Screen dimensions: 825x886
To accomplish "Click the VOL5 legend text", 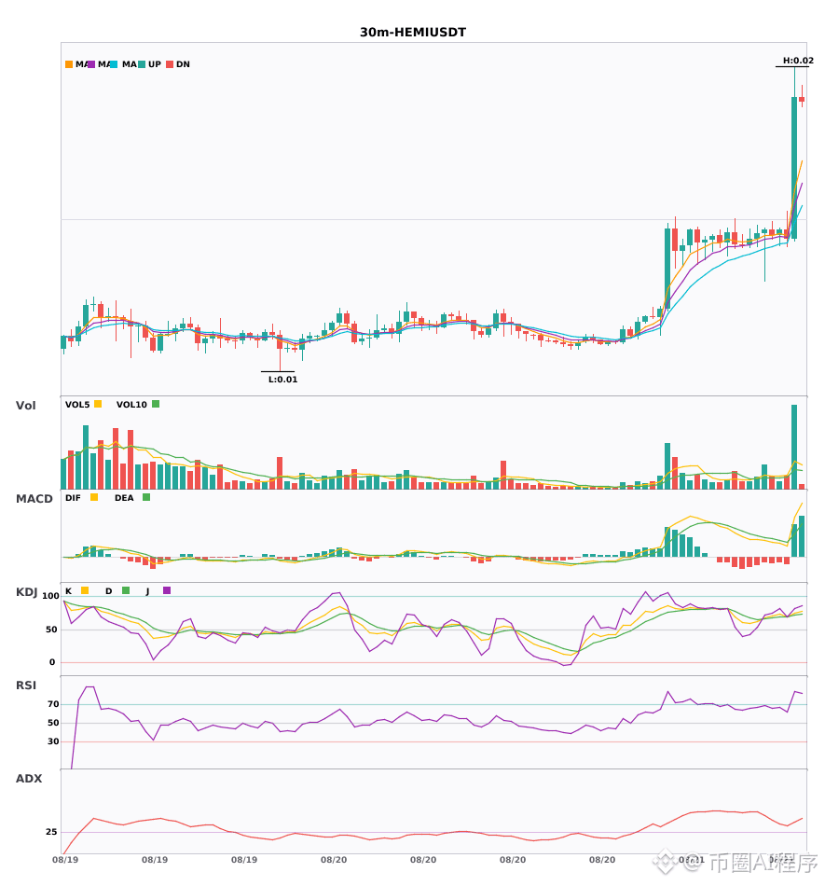I will pos(77,405).
